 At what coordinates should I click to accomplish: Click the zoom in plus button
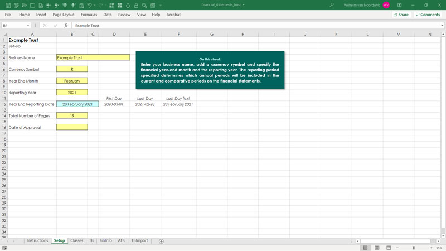[x=431, y=248]
